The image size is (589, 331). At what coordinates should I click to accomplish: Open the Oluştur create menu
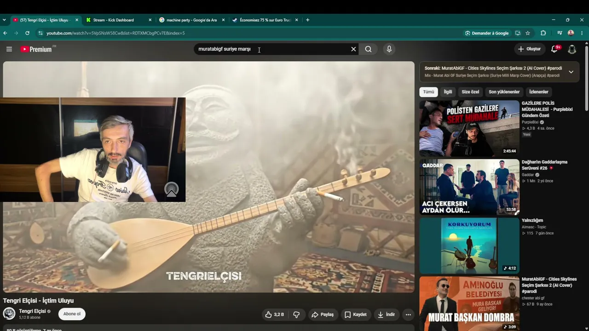point(529,49)
